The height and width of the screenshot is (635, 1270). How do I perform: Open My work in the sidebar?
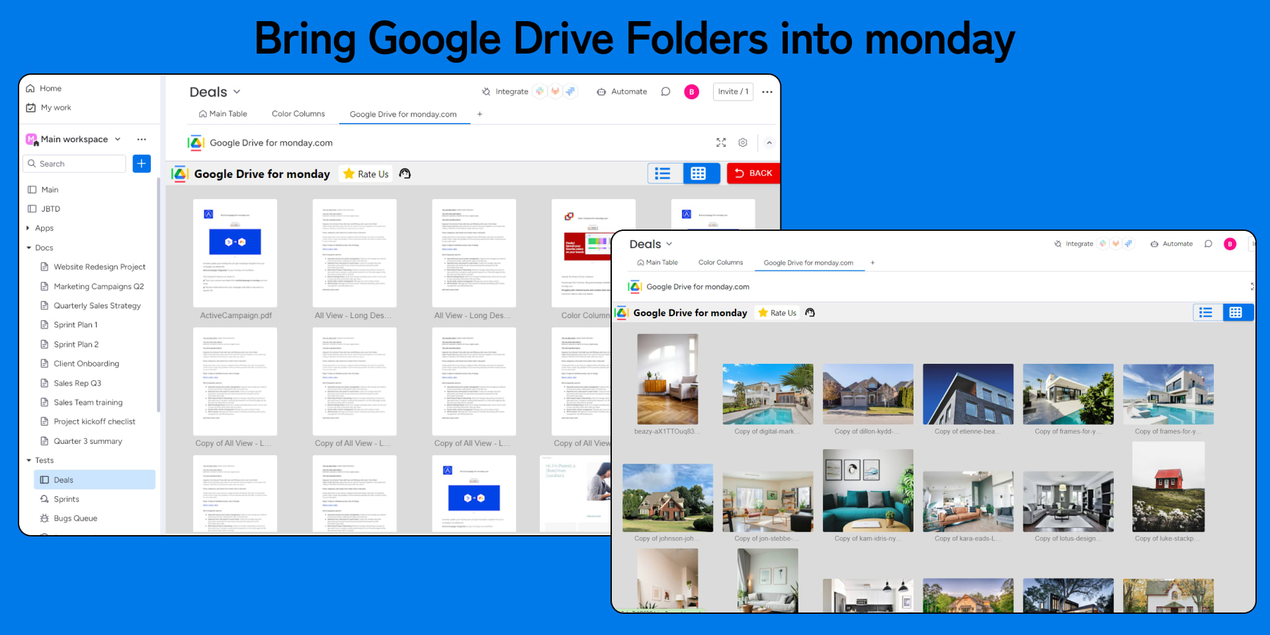tap(48, 107)
